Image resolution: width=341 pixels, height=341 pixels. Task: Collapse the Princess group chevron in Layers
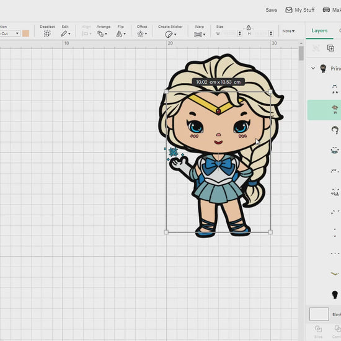point(313,68)
